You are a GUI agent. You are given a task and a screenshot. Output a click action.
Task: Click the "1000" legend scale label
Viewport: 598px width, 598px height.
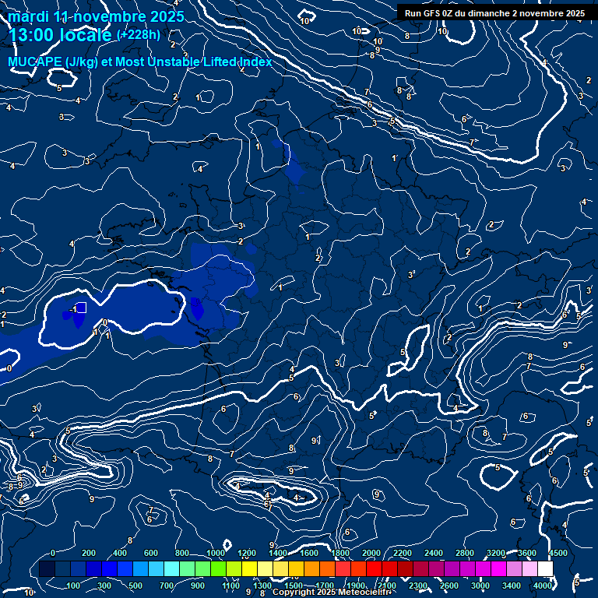[x=216, y=553]
